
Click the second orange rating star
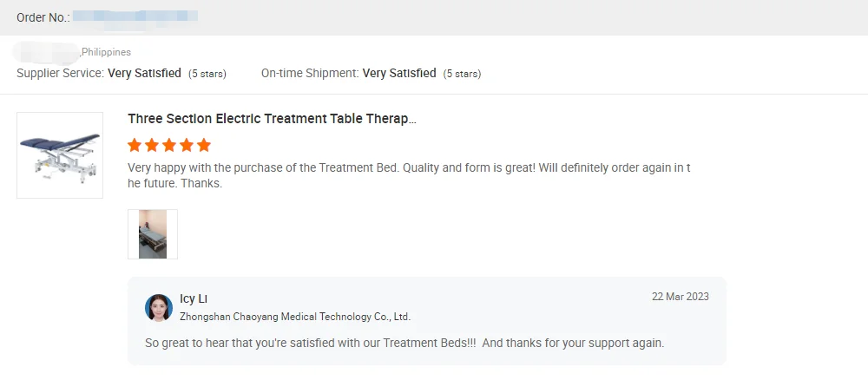[x=152, y=145]
